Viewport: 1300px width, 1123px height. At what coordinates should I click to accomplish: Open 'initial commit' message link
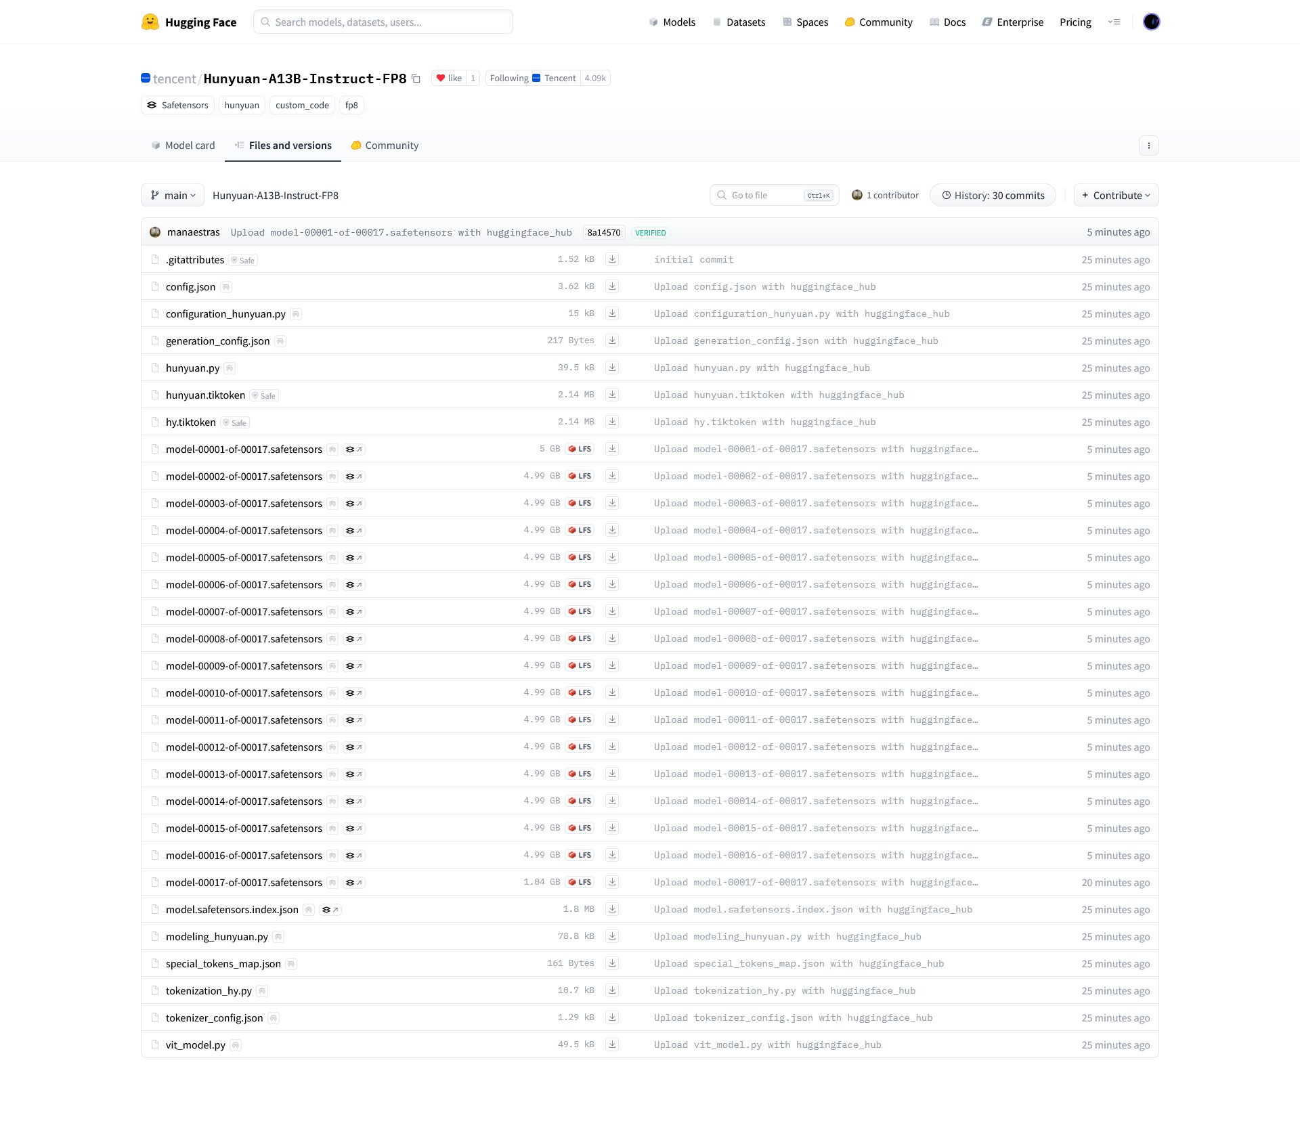693,259
